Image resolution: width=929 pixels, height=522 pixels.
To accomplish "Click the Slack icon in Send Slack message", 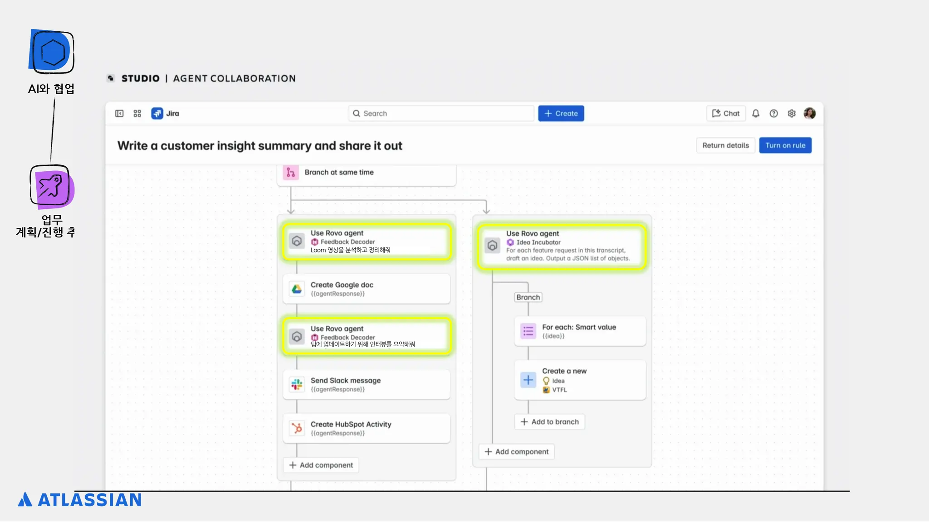I will (x=297, y=384).
